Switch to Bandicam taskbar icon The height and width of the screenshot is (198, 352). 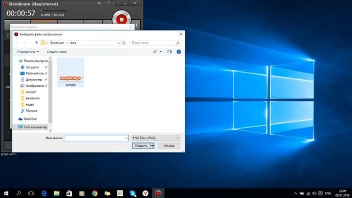click(x=158, y=193)
